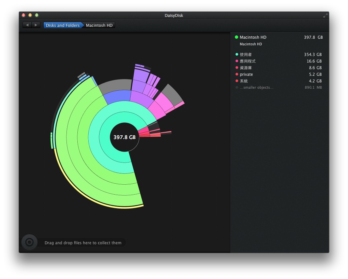Screen dimensions: 348x279
Task: Close the DaisyDisk window with the red button
Action: click(23, 15)
